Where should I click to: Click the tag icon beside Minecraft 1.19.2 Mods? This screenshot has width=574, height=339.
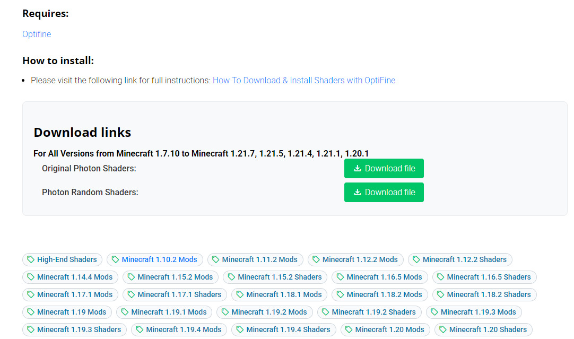(x=225, y=312)
